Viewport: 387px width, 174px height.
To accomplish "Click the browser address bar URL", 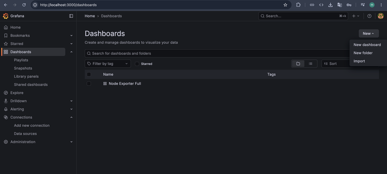I will click(68, 5).
